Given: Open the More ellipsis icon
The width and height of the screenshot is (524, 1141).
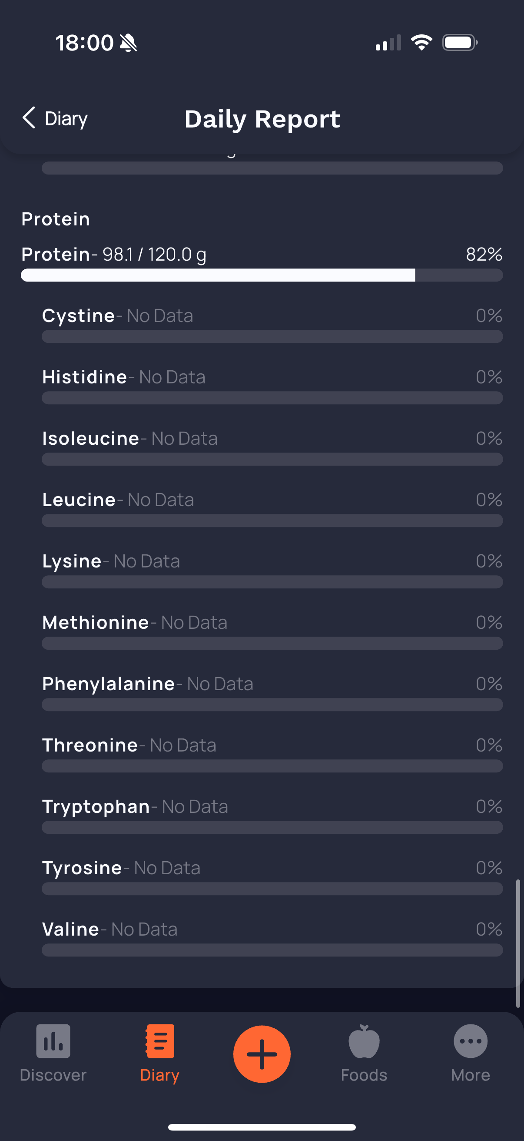Looking at the screenshot, I should point(471,1041).
